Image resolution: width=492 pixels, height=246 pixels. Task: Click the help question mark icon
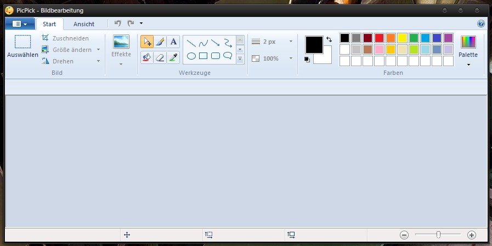(481, 24)
